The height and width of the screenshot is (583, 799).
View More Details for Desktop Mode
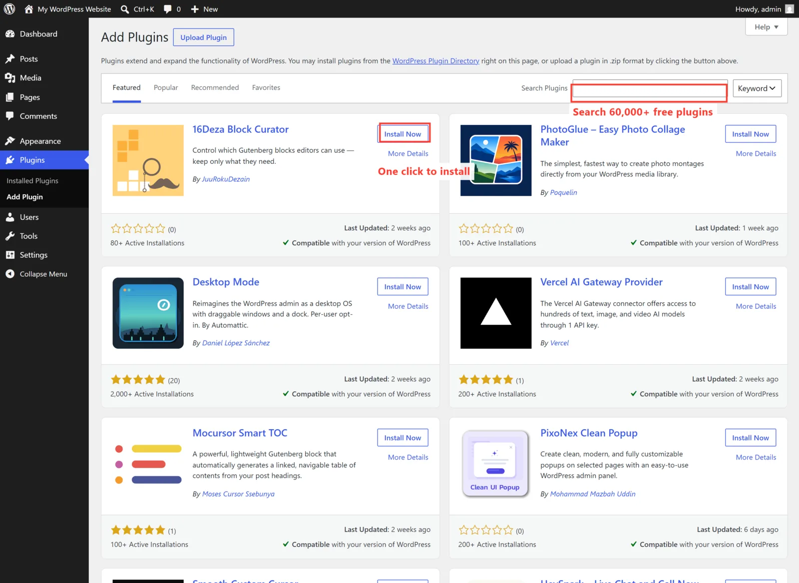[x=408, y=307]
